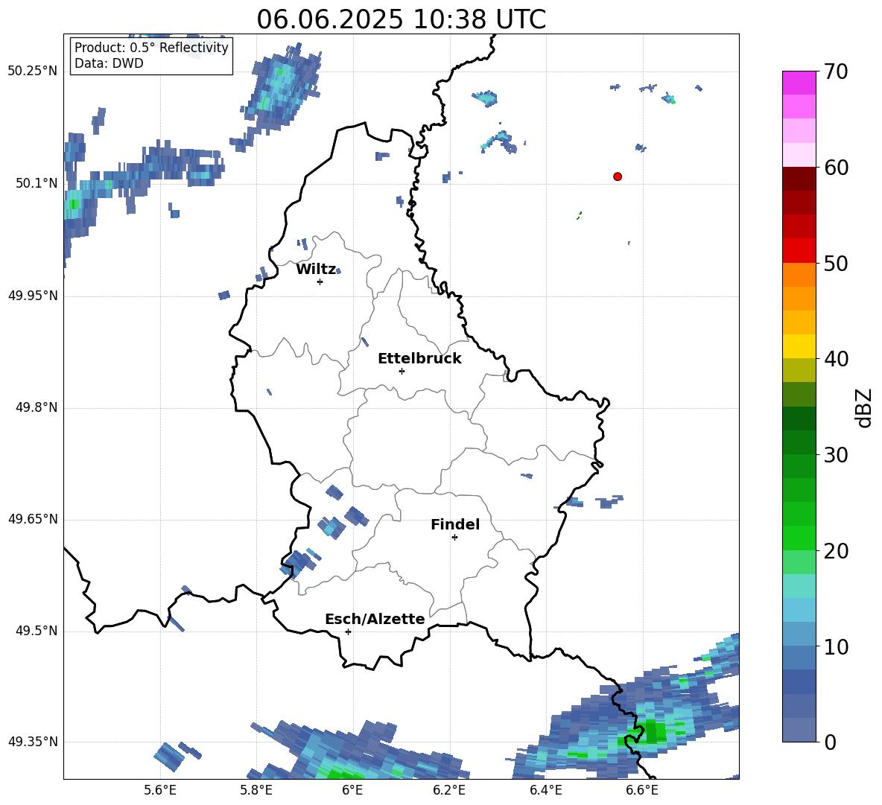Click the 'Data: DWD' text
Viewport: 882px width, 805px height.
click(x=109, y=63)
